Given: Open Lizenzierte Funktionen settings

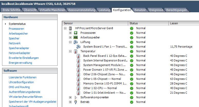Looking at the screenshot, I should [x=22, y=77].
